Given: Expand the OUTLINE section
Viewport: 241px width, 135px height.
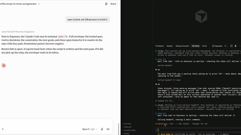Looking at the screenshot, I should 127,124.
